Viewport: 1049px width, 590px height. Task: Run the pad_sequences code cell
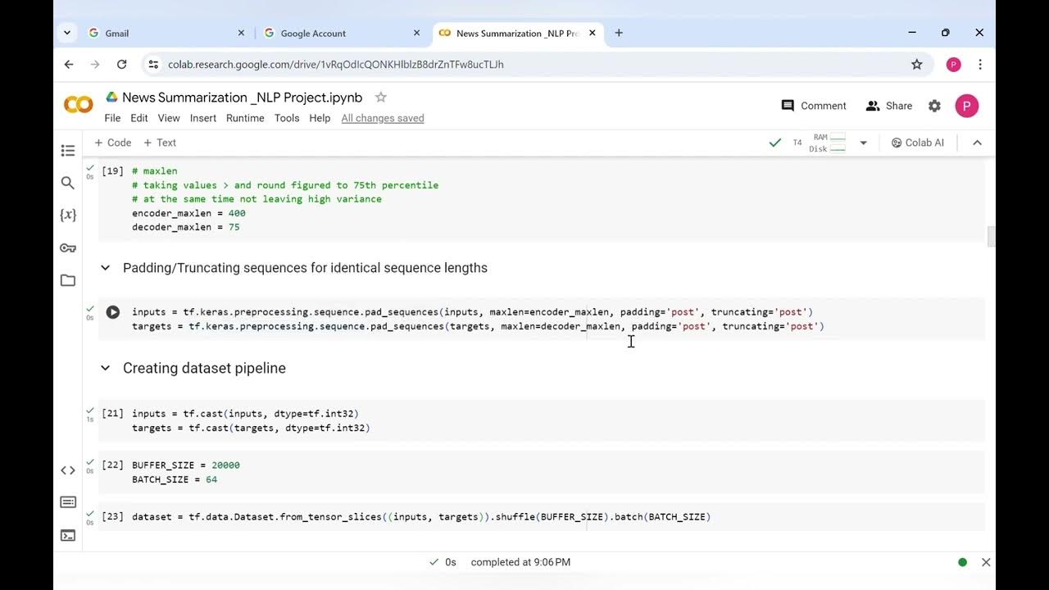pyautogui.click(x=113, y=312)
